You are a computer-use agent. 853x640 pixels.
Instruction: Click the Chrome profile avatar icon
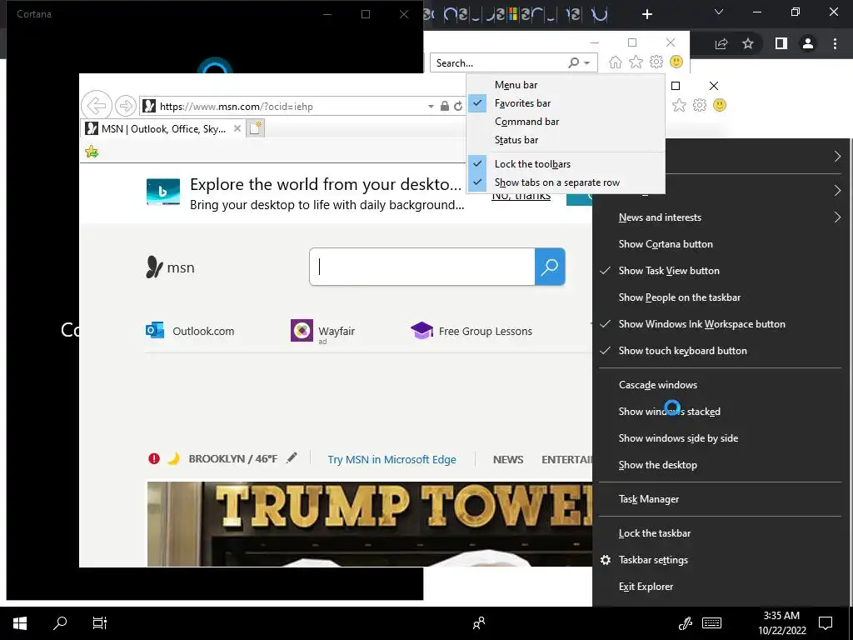808,43
